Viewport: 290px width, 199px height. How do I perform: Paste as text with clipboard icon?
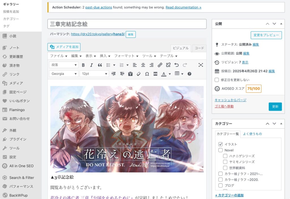coord(130,74)
